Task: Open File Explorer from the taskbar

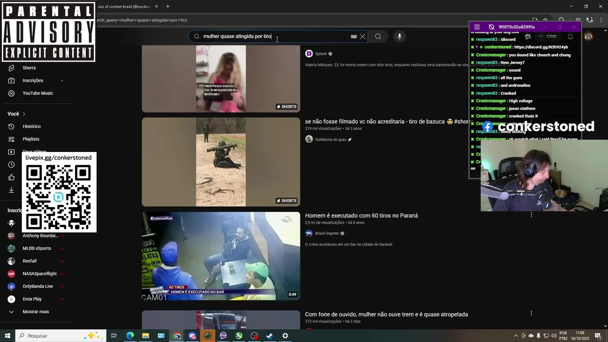Action: click(x=145, y=336)
